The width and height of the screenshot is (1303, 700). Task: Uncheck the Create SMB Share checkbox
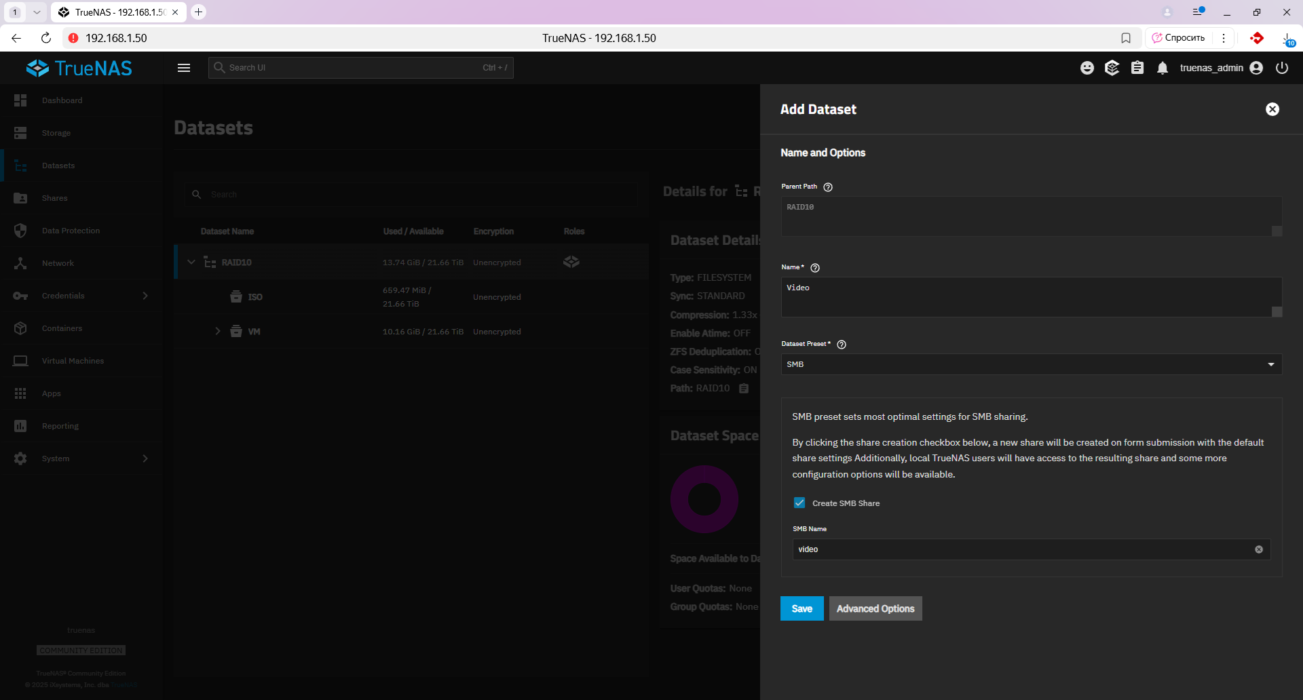click(799, 503)
